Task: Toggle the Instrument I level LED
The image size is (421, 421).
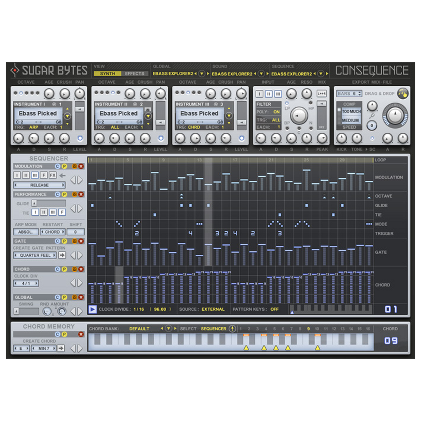Action: 80,138
